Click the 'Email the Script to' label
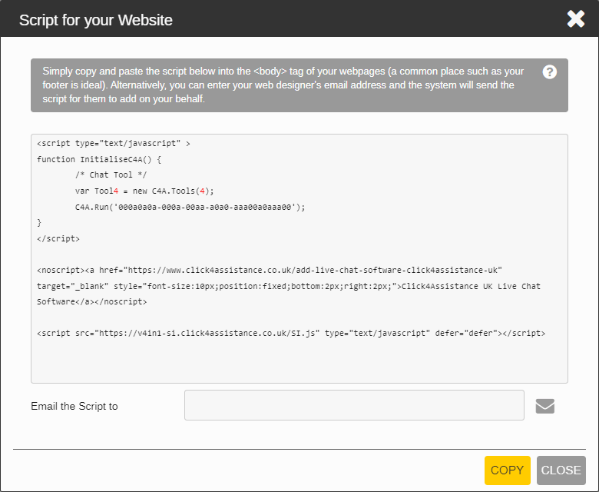599x492 pixels. [74, 406]
